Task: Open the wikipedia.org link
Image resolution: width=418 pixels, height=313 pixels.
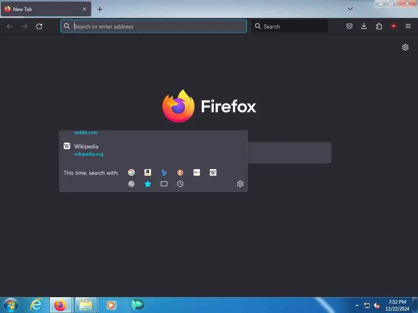Action: pyautogui.click(x=89, y=154)
